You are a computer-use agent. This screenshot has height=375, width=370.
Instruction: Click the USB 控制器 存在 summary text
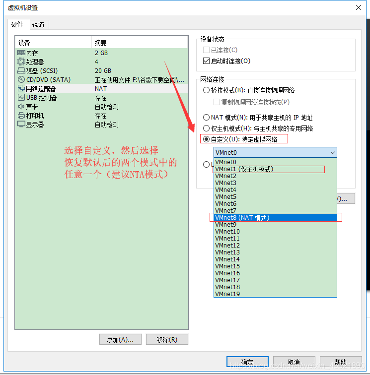[x=101, y=98]
